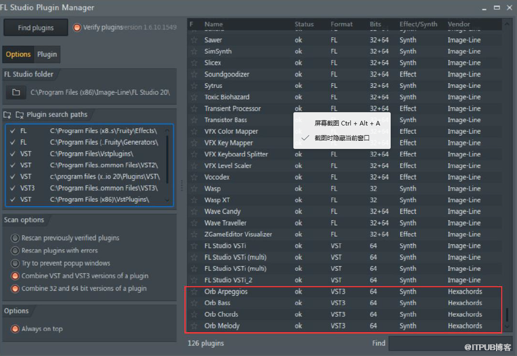Viewport: 517px width, 356px height.
Task: Favorite Sytrus using its star icon
Action: 194,86
